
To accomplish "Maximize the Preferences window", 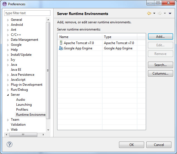I will [x=158, y=3].
